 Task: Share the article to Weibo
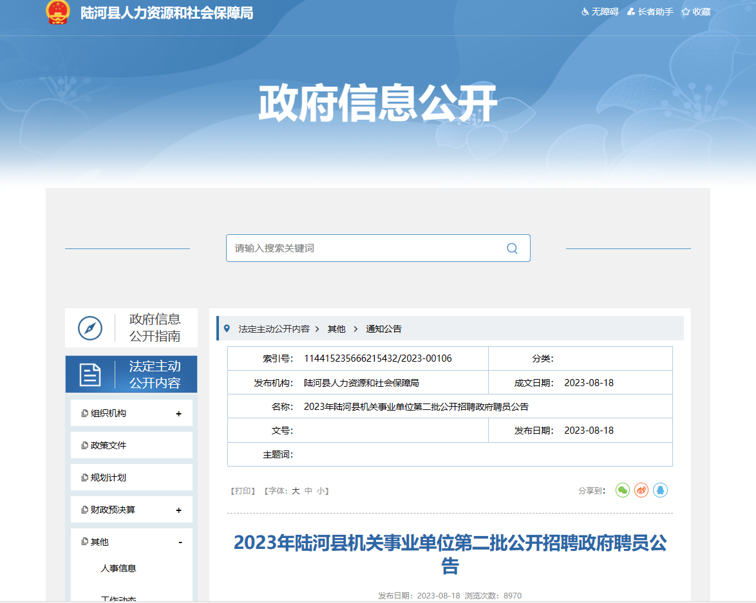click(x=641, y=490)
